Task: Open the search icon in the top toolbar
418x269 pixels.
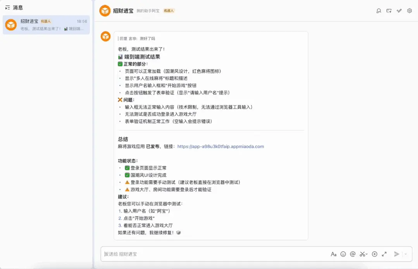Action: [x=378, y=11]
